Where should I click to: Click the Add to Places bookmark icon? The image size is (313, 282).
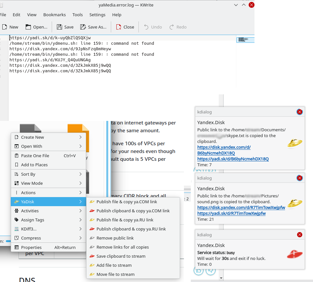(17, 165)
